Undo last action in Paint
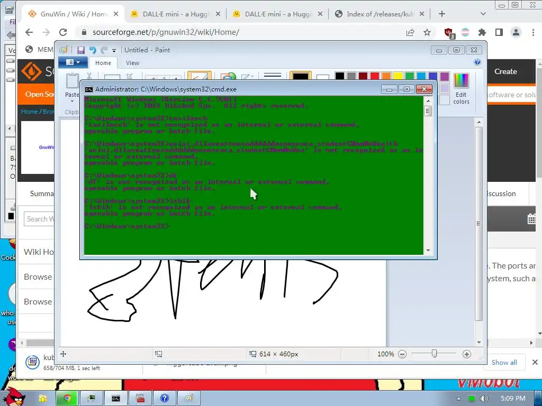This screenshot has width=542, height=406. pyautogui.click(x=93, y=50)
